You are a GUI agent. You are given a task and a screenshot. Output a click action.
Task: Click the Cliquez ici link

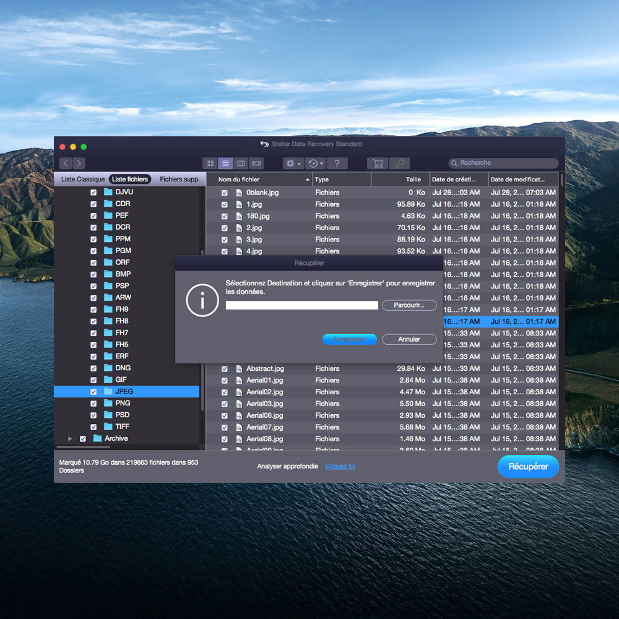click(340, 466)
